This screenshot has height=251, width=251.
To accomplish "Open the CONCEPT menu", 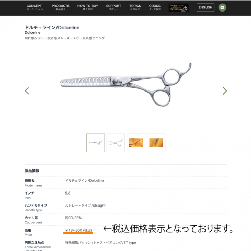I will [34, 7].
